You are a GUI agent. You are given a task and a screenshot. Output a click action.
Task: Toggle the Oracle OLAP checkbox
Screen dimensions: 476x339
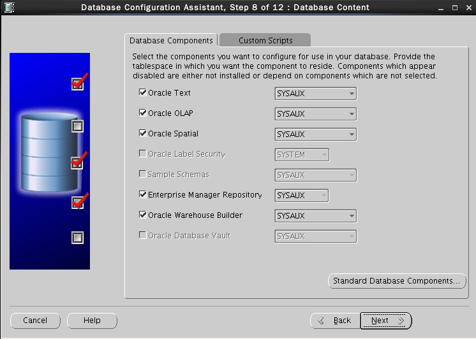coord(143,113)
